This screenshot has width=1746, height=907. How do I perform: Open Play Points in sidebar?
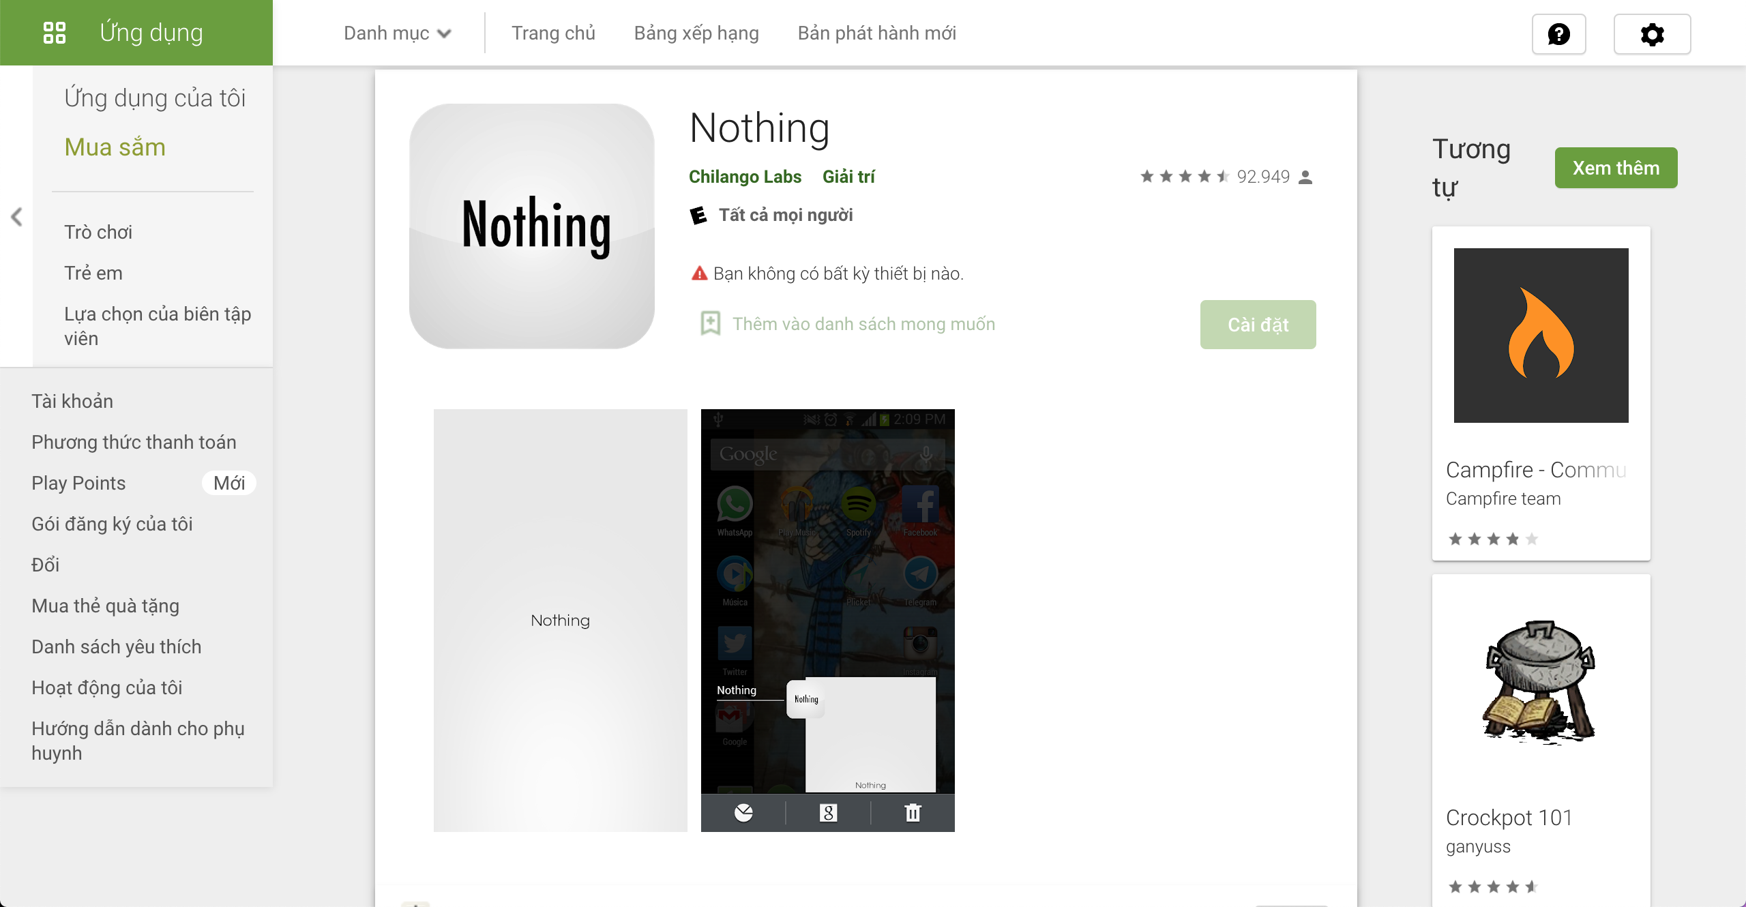[78, 483]
